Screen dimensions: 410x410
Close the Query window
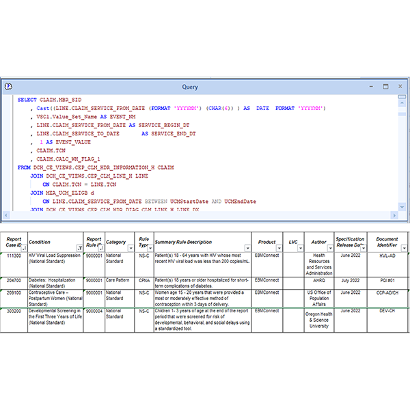[x=400, y=87]
